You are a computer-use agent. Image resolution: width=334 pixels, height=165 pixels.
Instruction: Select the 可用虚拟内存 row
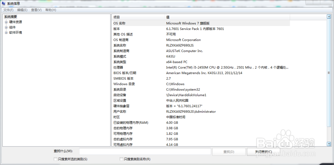201,144
